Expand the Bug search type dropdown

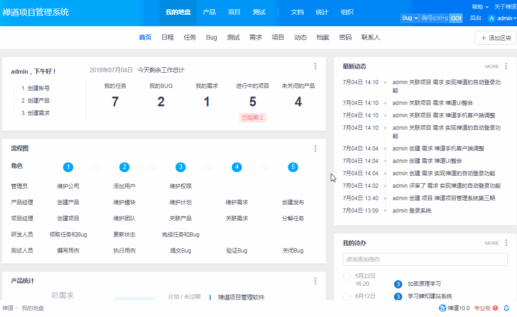click(410, 18)
